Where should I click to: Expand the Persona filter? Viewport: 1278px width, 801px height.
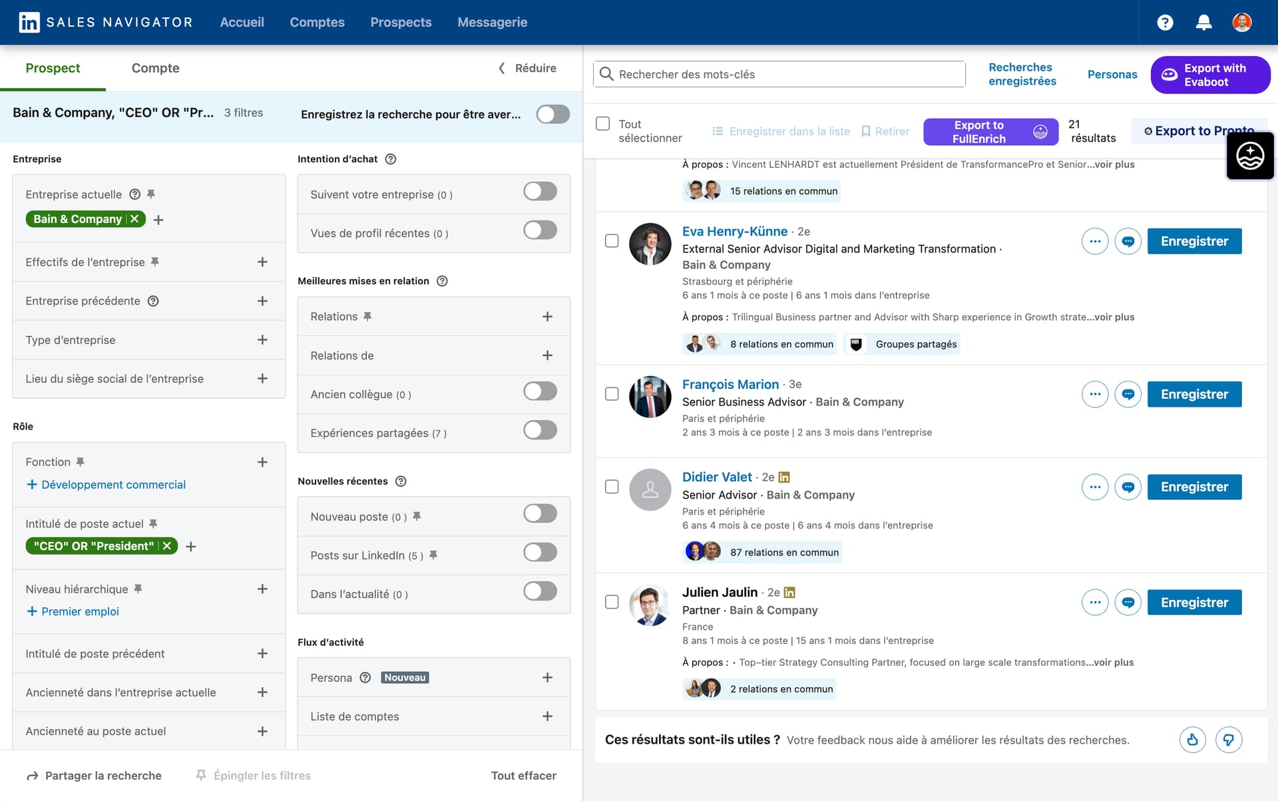click(547, 678)
